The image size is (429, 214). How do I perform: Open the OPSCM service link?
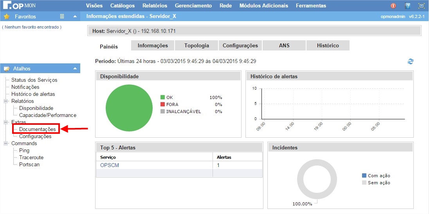tap(110, 165)
